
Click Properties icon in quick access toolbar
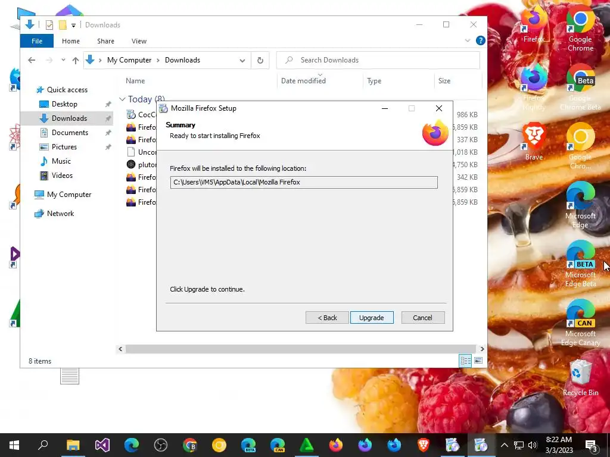pyautogui.click(x=49, y=25)
